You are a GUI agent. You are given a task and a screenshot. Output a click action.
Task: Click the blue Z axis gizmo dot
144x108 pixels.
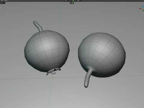tap(143, 6)
